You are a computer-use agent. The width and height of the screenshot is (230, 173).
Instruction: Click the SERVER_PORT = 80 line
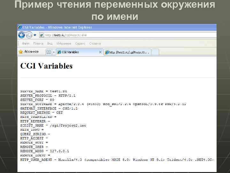[37, 100]
